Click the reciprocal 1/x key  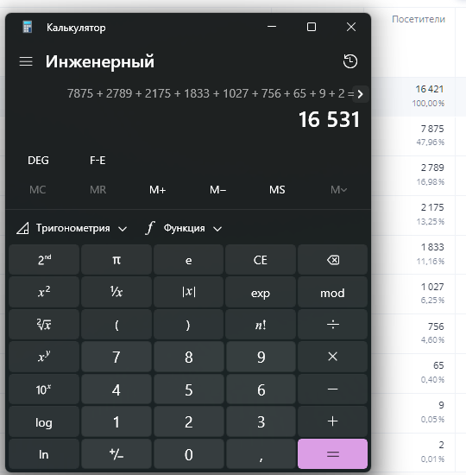[x=116, y=292]
